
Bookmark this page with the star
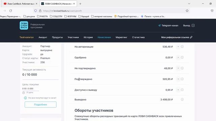[x=187, y=11]
